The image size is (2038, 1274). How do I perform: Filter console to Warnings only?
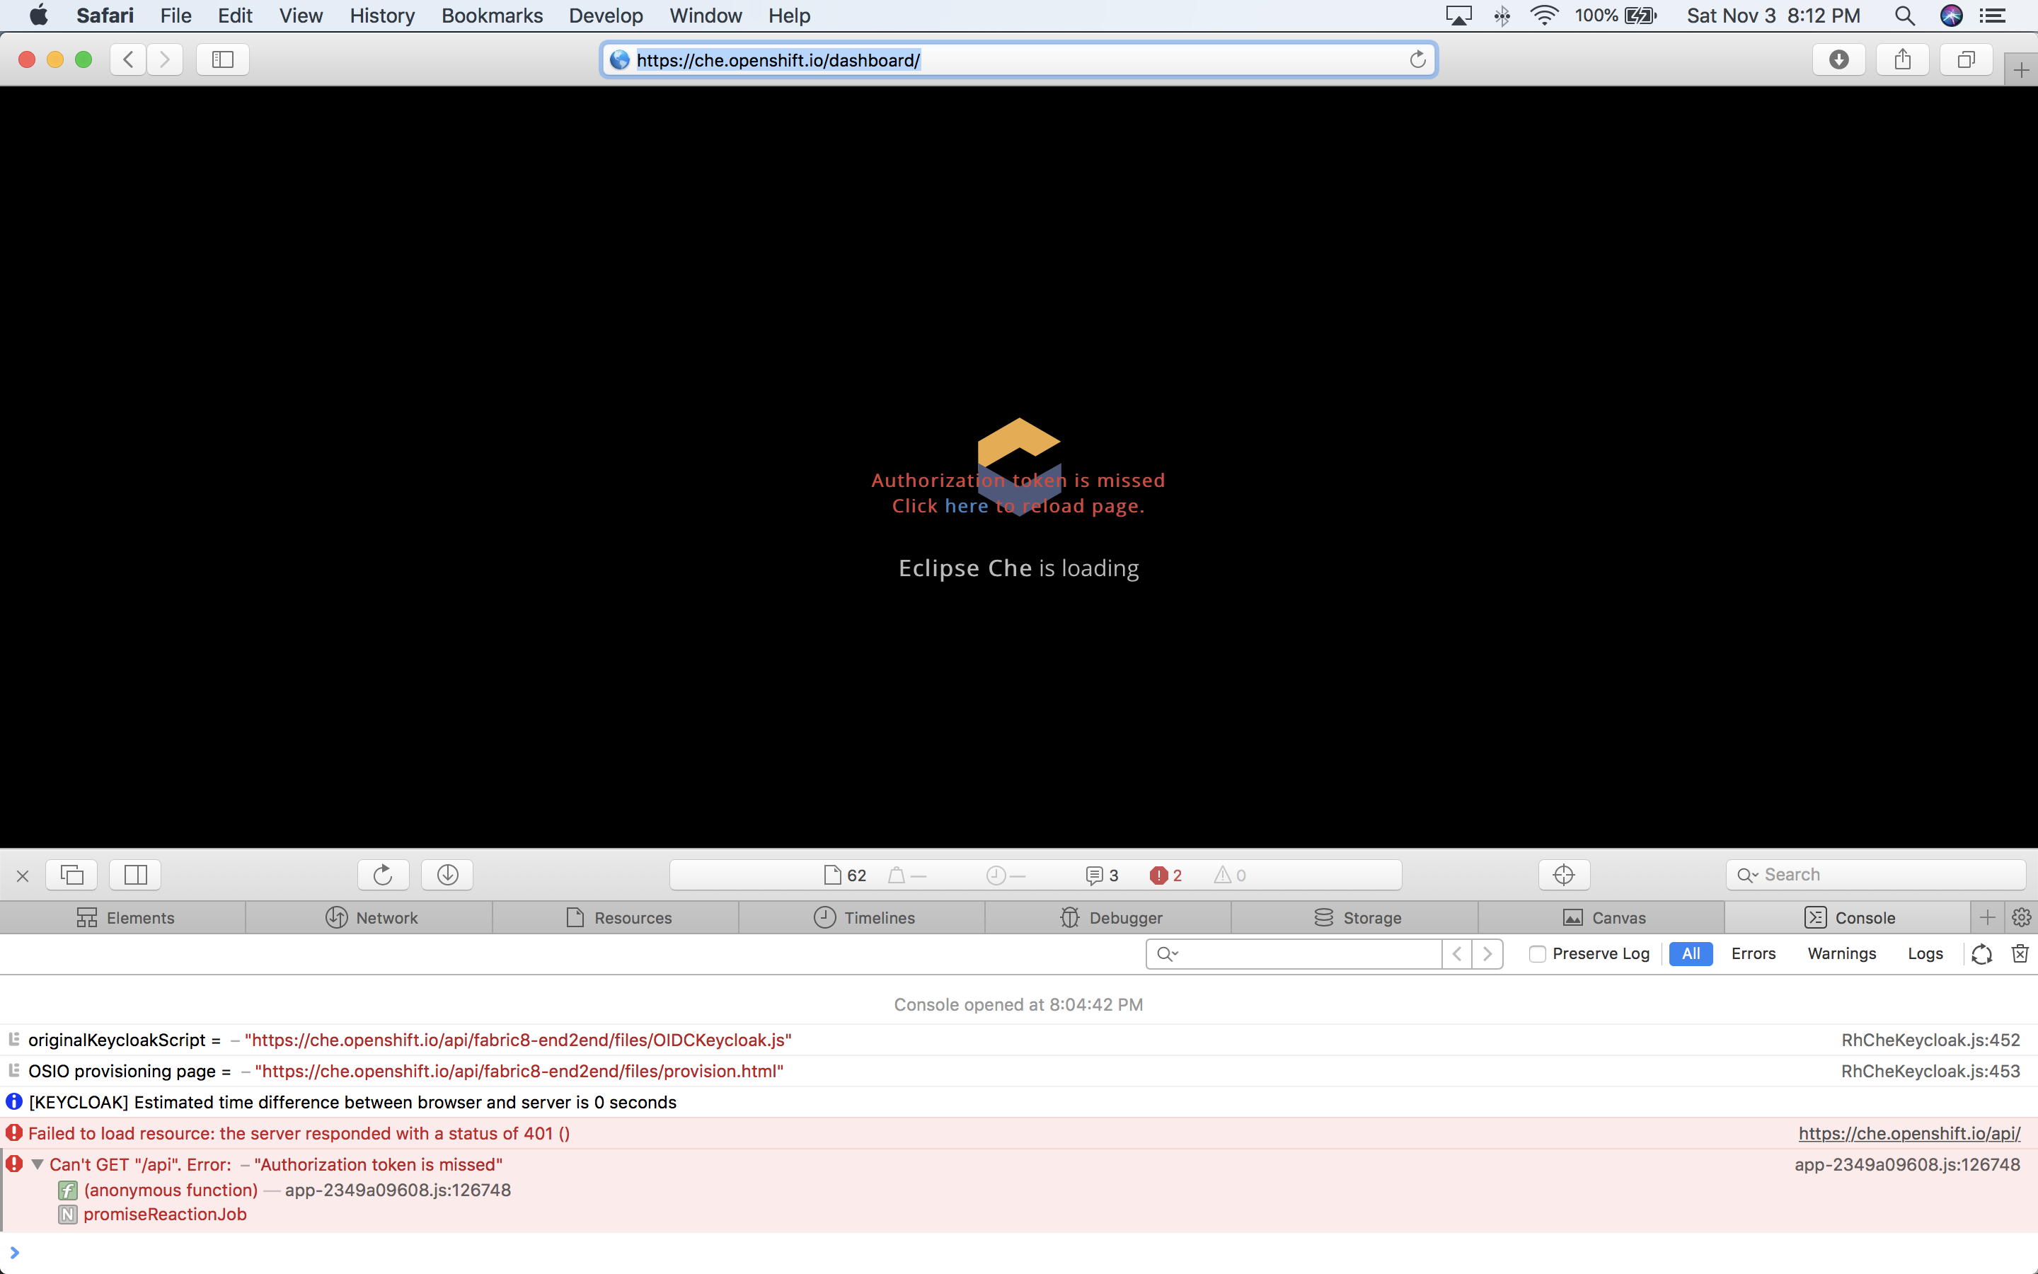pos(1841,954)
